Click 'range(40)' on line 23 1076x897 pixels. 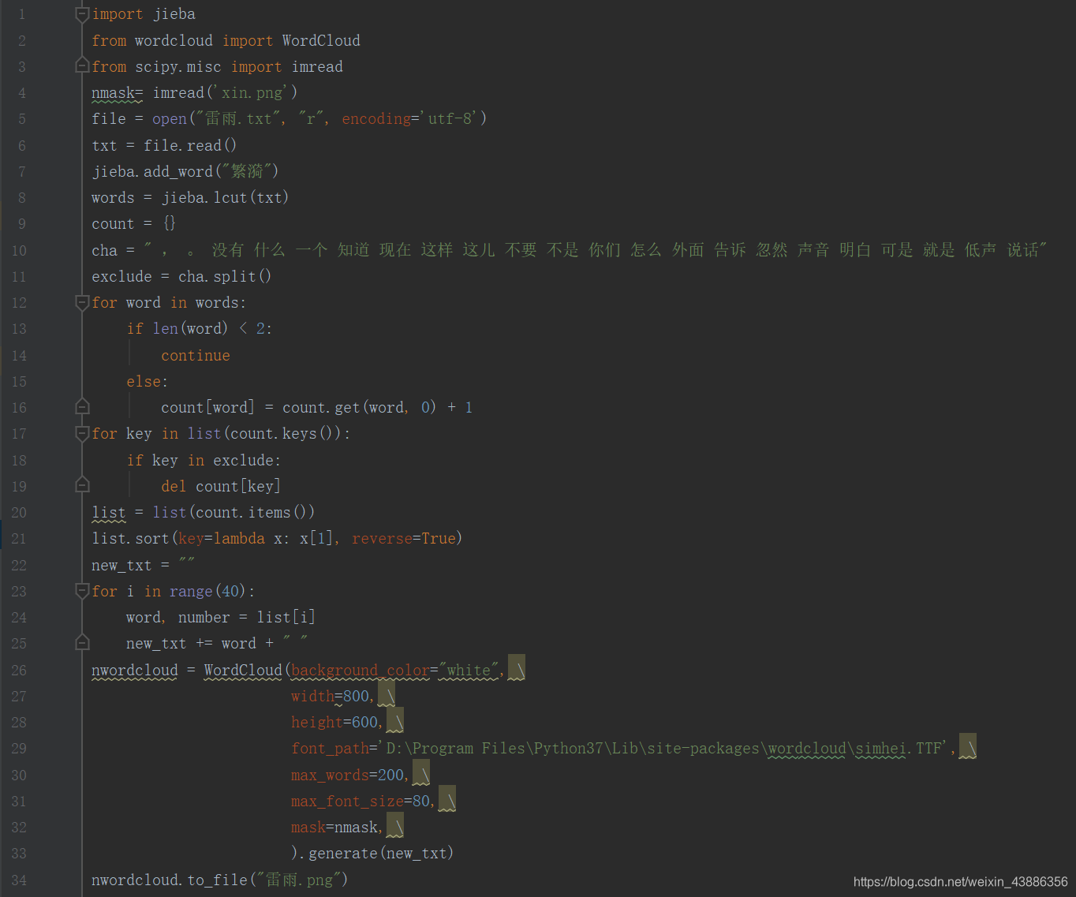tap(207, 592)
